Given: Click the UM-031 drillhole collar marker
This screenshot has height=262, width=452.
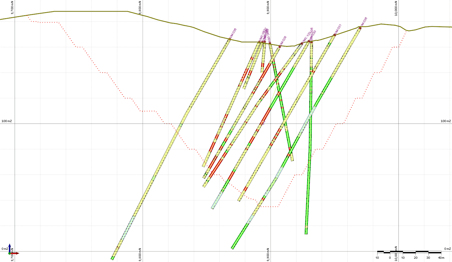Looking at the screenshot, I should (x=335, y=35).
